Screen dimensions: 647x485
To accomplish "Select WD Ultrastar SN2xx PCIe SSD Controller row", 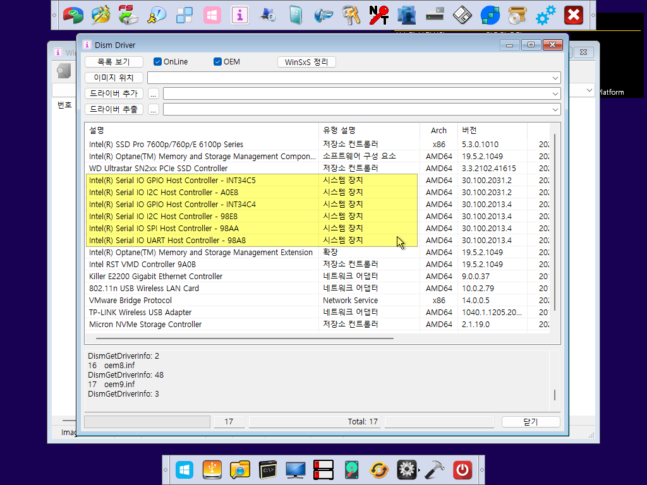I will click(x=318, y=168).
